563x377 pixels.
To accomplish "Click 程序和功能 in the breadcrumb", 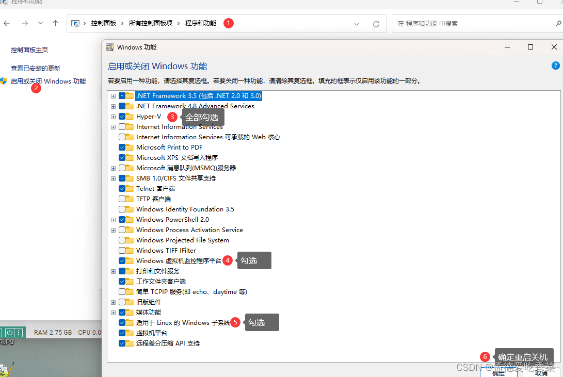I will tap(201, 23).
